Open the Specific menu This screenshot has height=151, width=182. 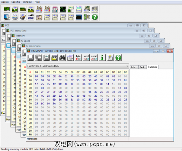(16, 2)
